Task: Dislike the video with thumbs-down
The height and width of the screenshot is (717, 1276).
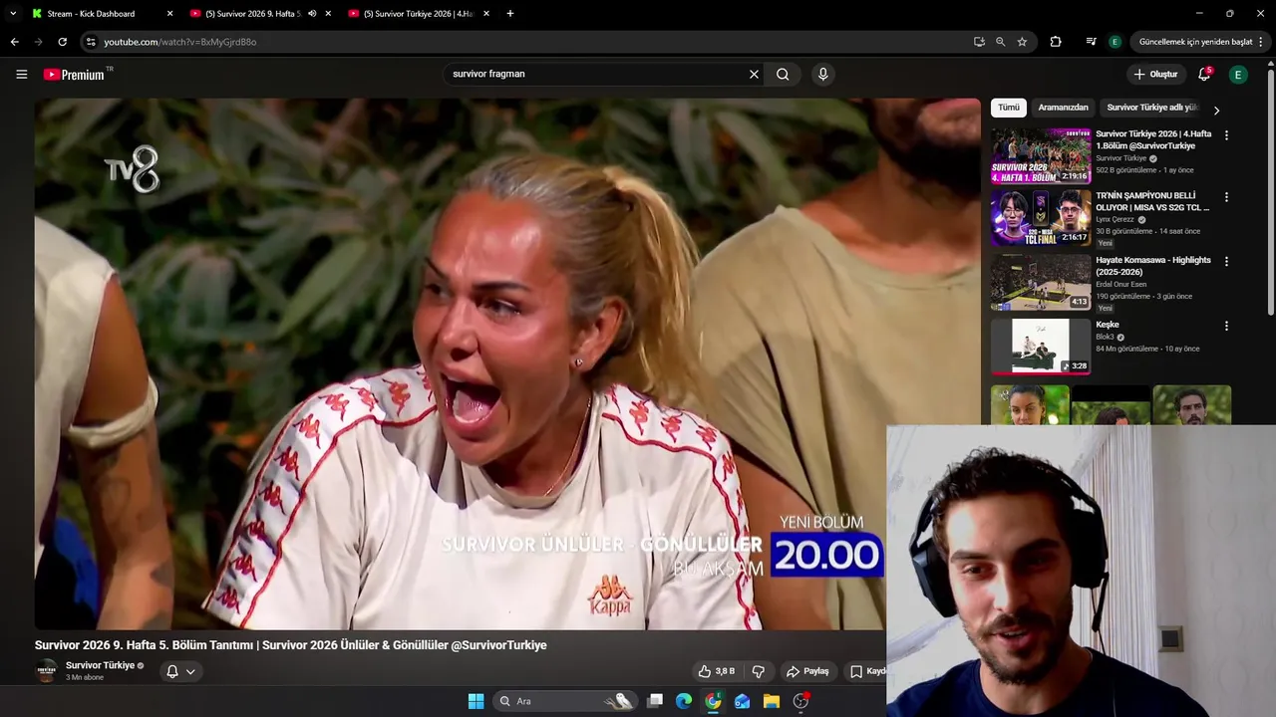Action: pyautogui.click(x=758, y=671)
